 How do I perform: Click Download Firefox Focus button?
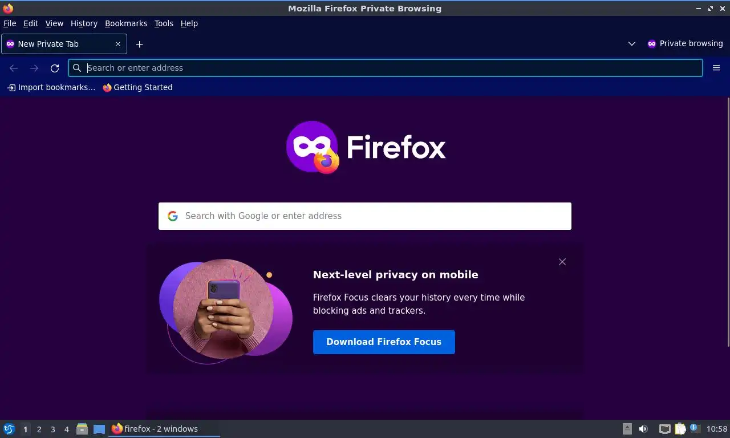[384, 342]
